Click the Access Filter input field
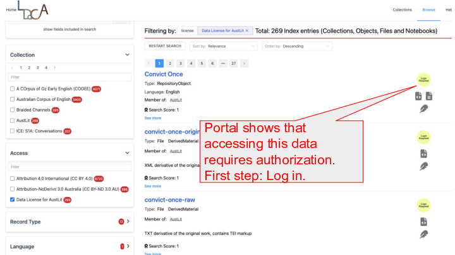 [x=70, y=167]
